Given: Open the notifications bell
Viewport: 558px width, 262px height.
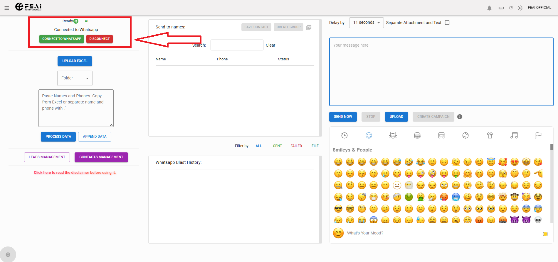Looking at the screenshot, I should tap(489, 8).
